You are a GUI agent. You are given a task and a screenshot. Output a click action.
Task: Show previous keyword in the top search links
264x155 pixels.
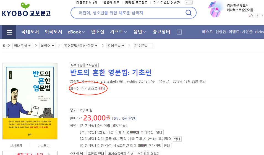pos(187,2)
